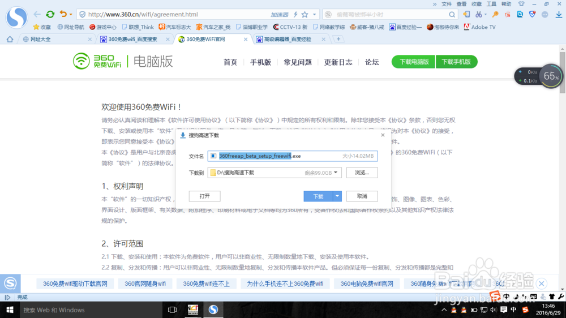Click the 打开 button in the dialog
The width and height of the screenshot is (566, 318).
pyautogui.click(x=205, y=196)
